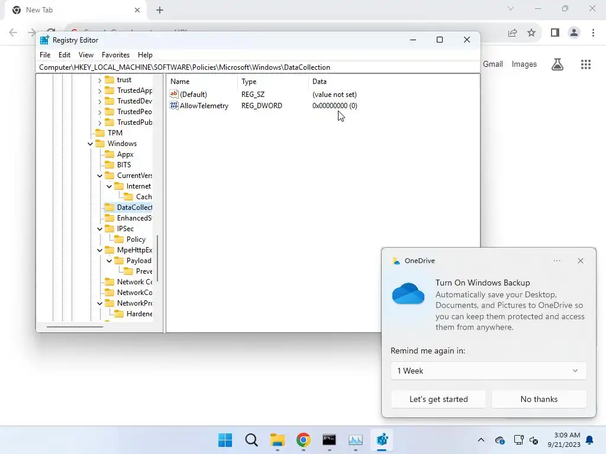Select the Policy key under IPSec

tap(136, 239)
